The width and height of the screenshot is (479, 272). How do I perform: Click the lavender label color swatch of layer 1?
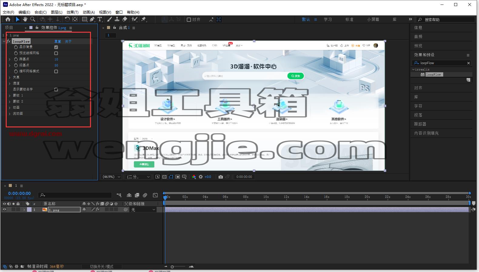click(x=29, y=210)
